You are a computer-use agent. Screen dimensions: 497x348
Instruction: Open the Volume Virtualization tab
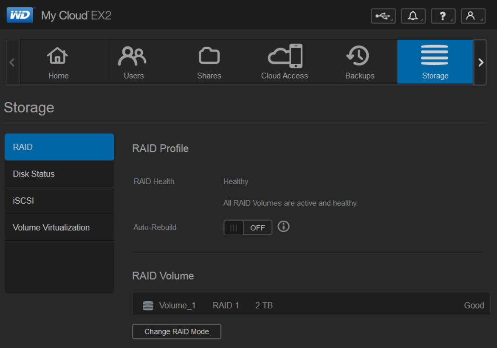tap(59, 227)
